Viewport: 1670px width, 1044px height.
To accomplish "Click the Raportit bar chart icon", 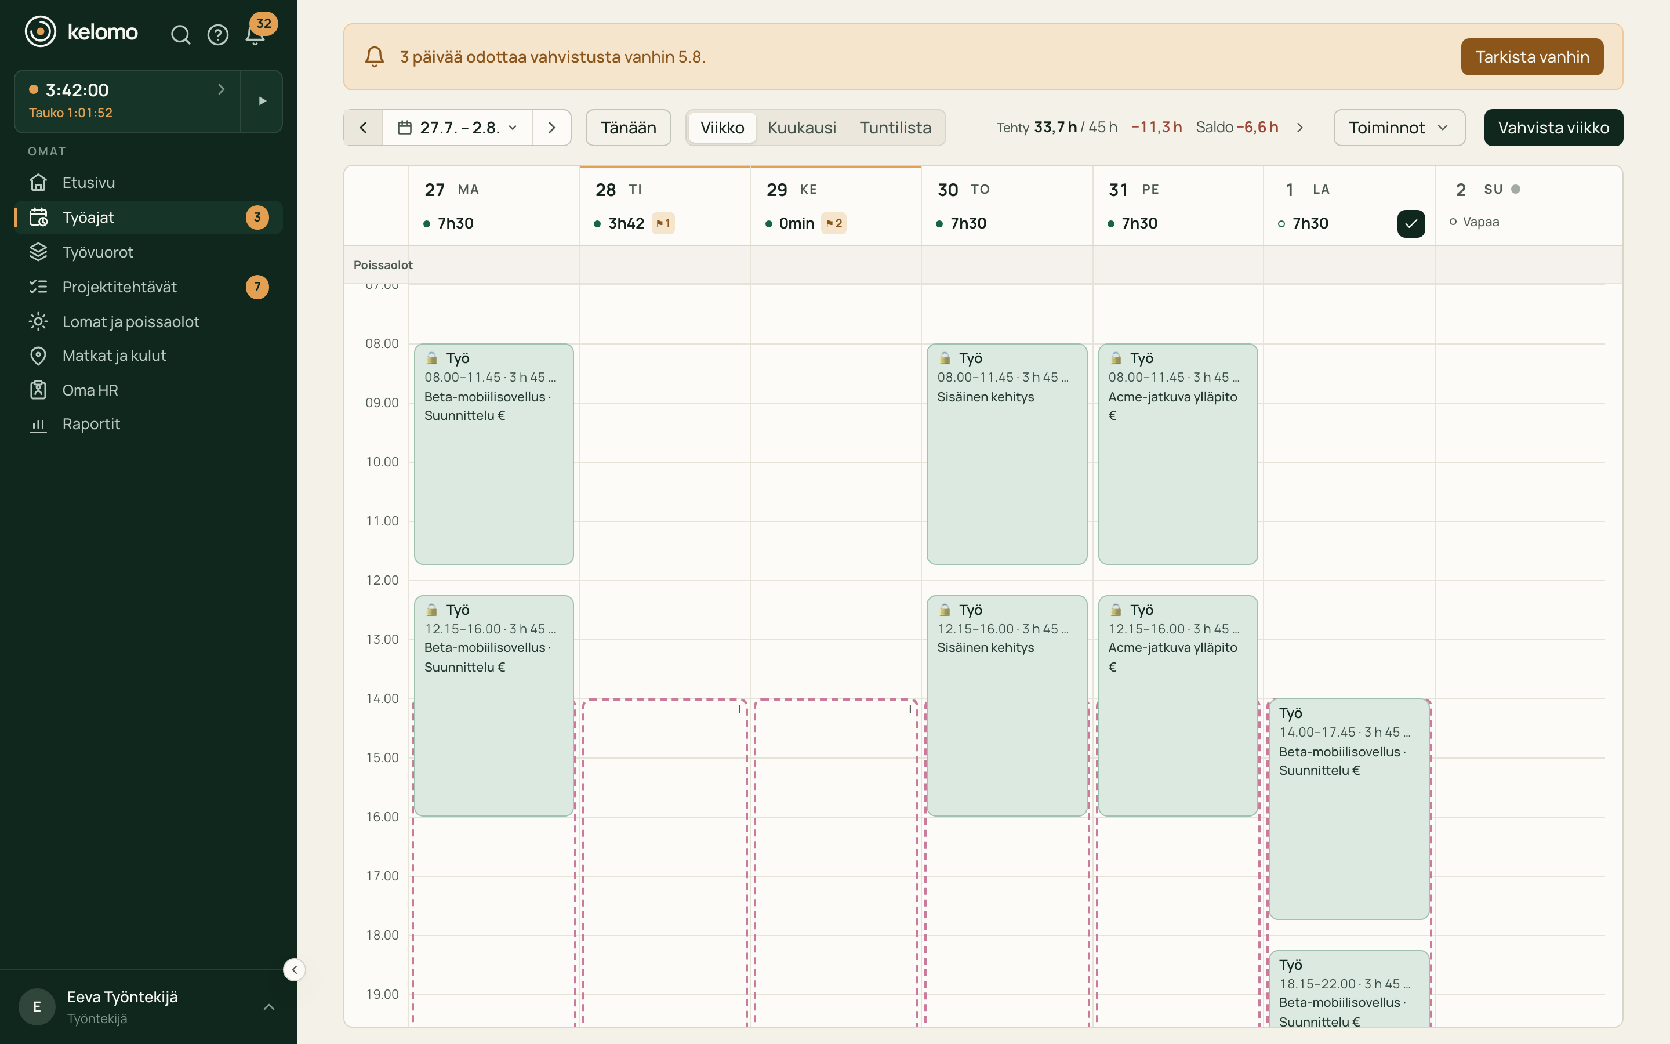I will click(39, 425).
